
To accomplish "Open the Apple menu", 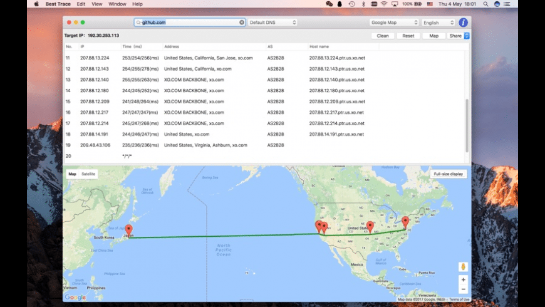I will point(36,4).
